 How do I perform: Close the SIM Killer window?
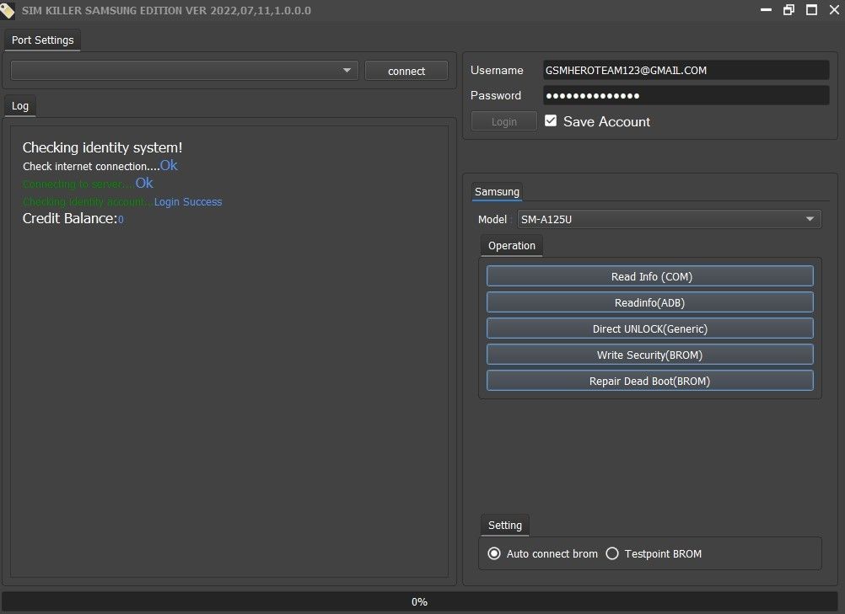point(834,10)
